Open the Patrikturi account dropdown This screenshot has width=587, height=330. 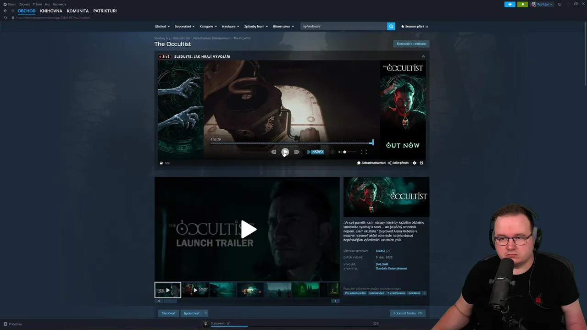[542, 4]
